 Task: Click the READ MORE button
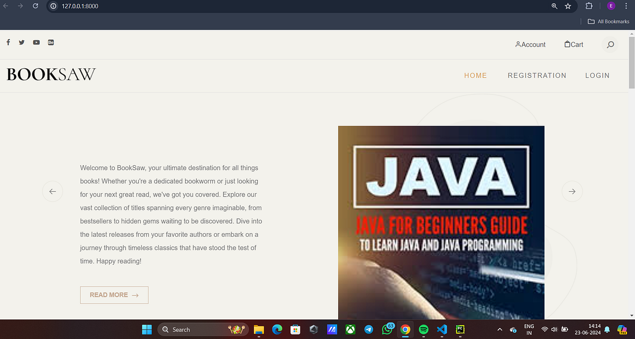point(114,295)
